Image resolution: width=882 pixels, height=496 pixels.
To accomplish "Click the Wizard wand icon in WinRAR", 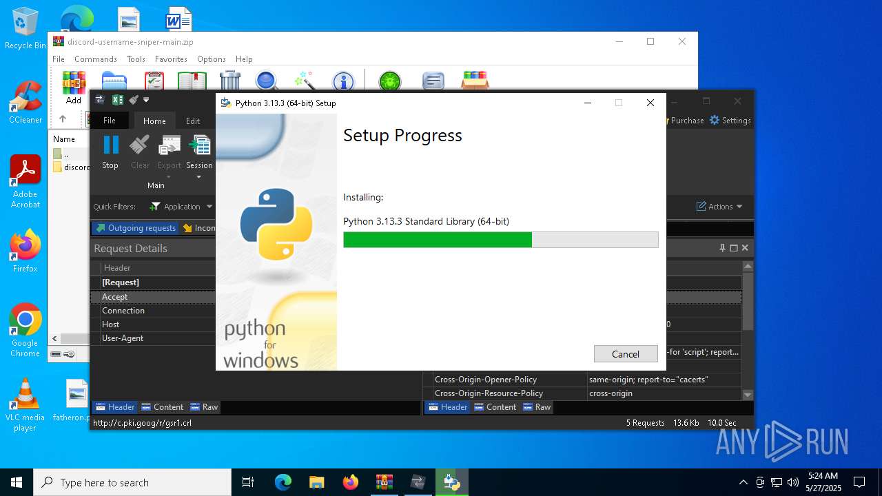I will pyautogui.click(x=304, y=80).
